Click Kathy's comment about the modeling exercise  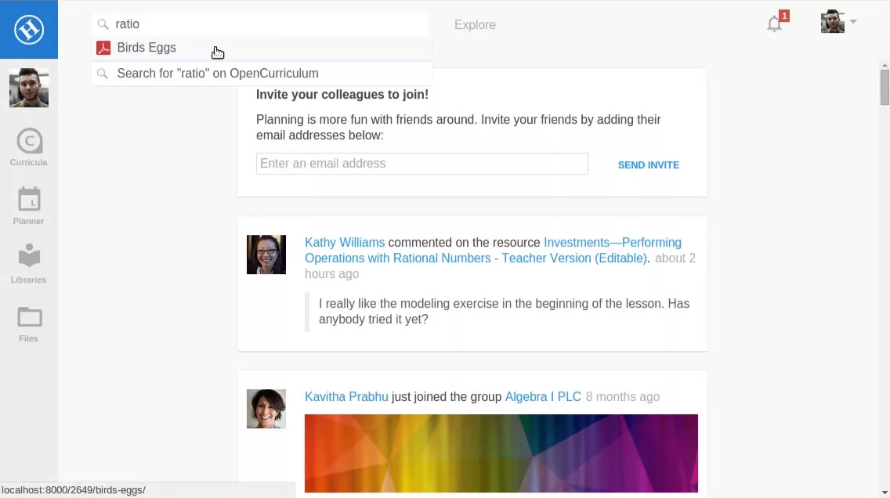[x=504, y=312]
